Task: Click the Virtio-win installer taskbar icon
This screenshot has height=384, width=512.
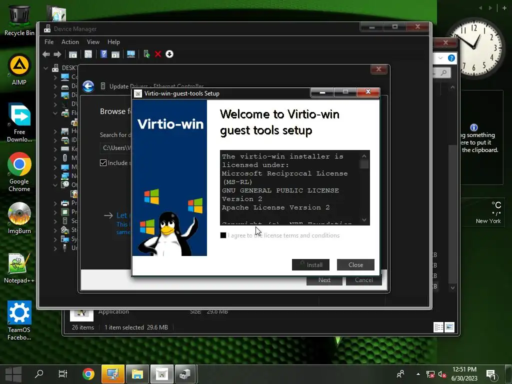Action: (x=162, y=374)
